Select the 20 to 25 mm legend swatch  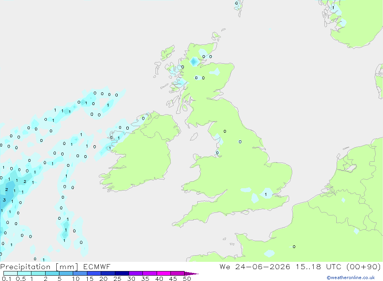(108, 273)
